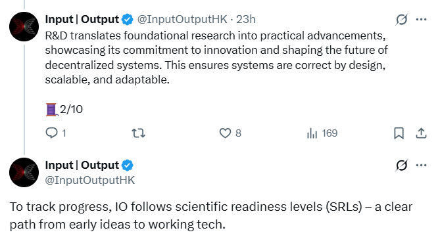Image resolution: width=440 pixels, height=247 pixels.
Task: Click @InputOutputHK handle under second tweet name
Action: pyautogui.click(x=90, y=180)
